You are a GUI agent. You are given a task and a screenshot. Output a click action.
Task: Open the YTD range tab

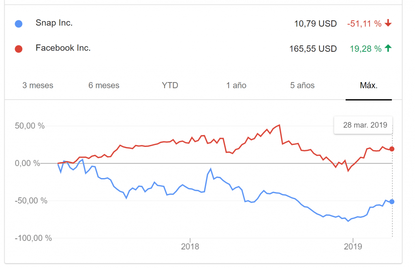[170, 85]
